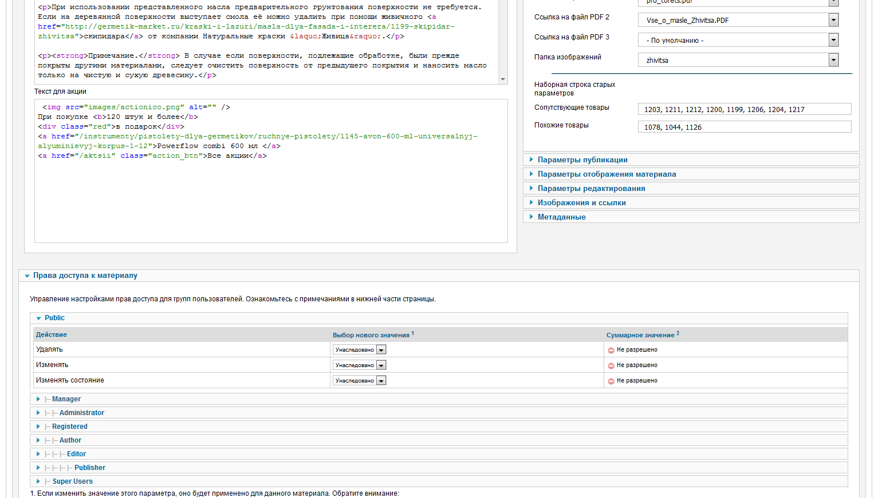This screenshot has width=878, height=498.
Task: Collapse the Права доступа к материалу panel
Action: coord(85,276)
